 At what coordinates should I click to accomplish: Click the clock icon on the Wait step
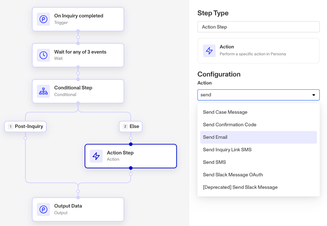point(43,55)
